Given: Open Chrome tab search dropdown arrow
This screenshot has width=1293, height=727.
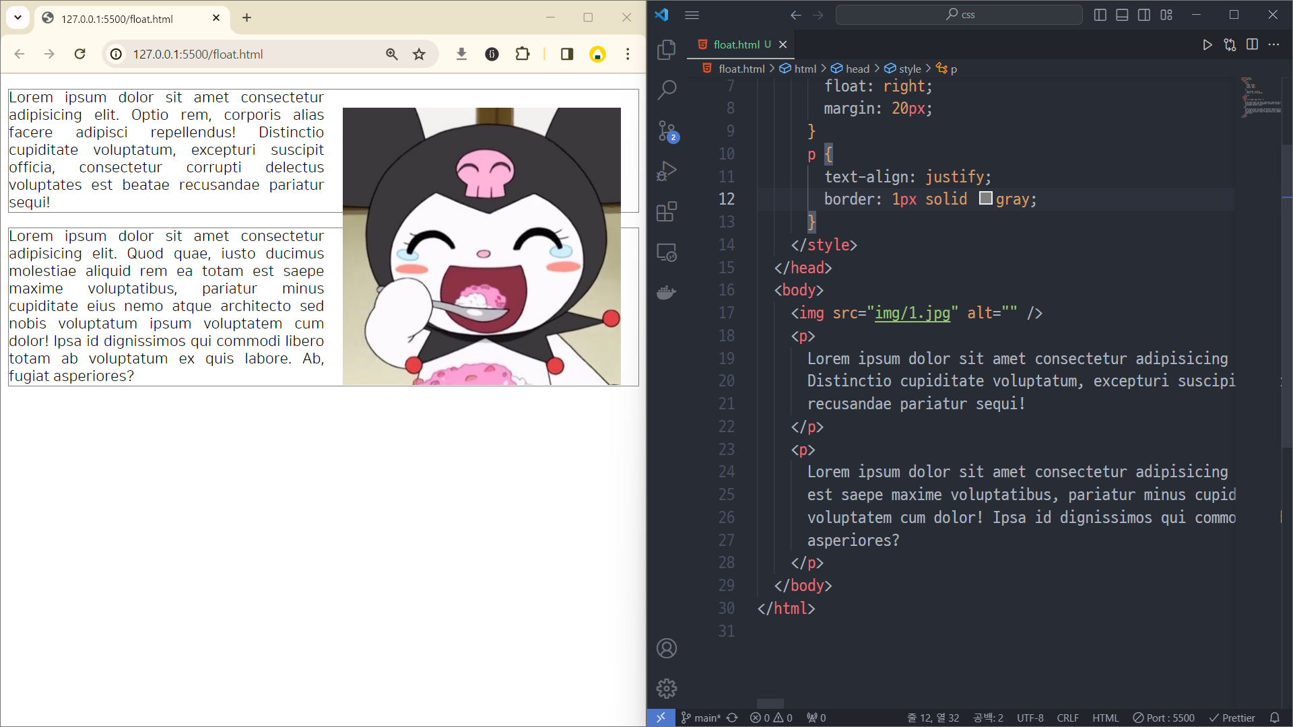Looking at the screenshot, I should (18, 18).
